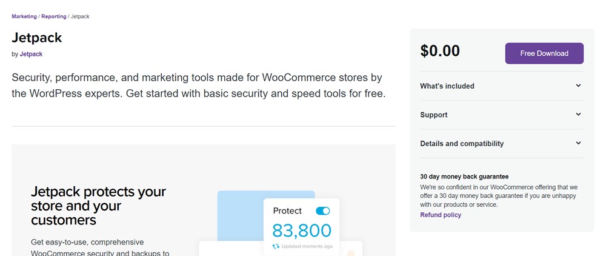
Task: Click the last Jetpack item in the breadcrumb
Action: coord(80,16)
